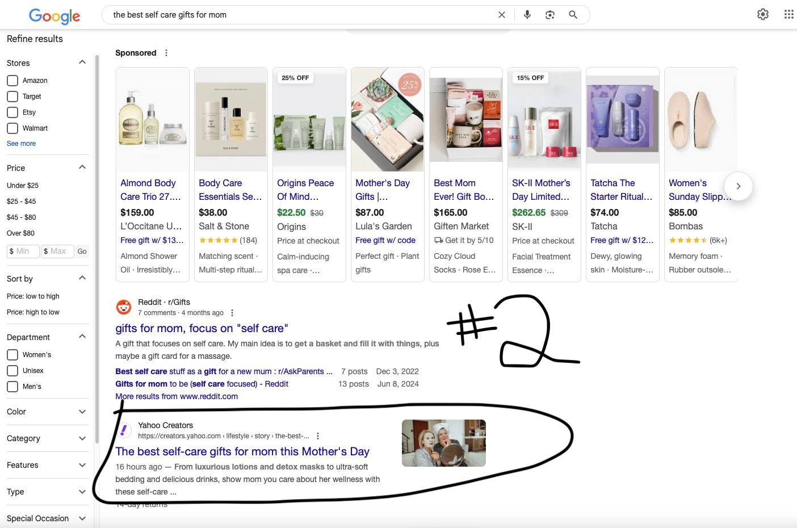
Task: Open the Google logo homepage link
Action: click(x=54, y=16)
